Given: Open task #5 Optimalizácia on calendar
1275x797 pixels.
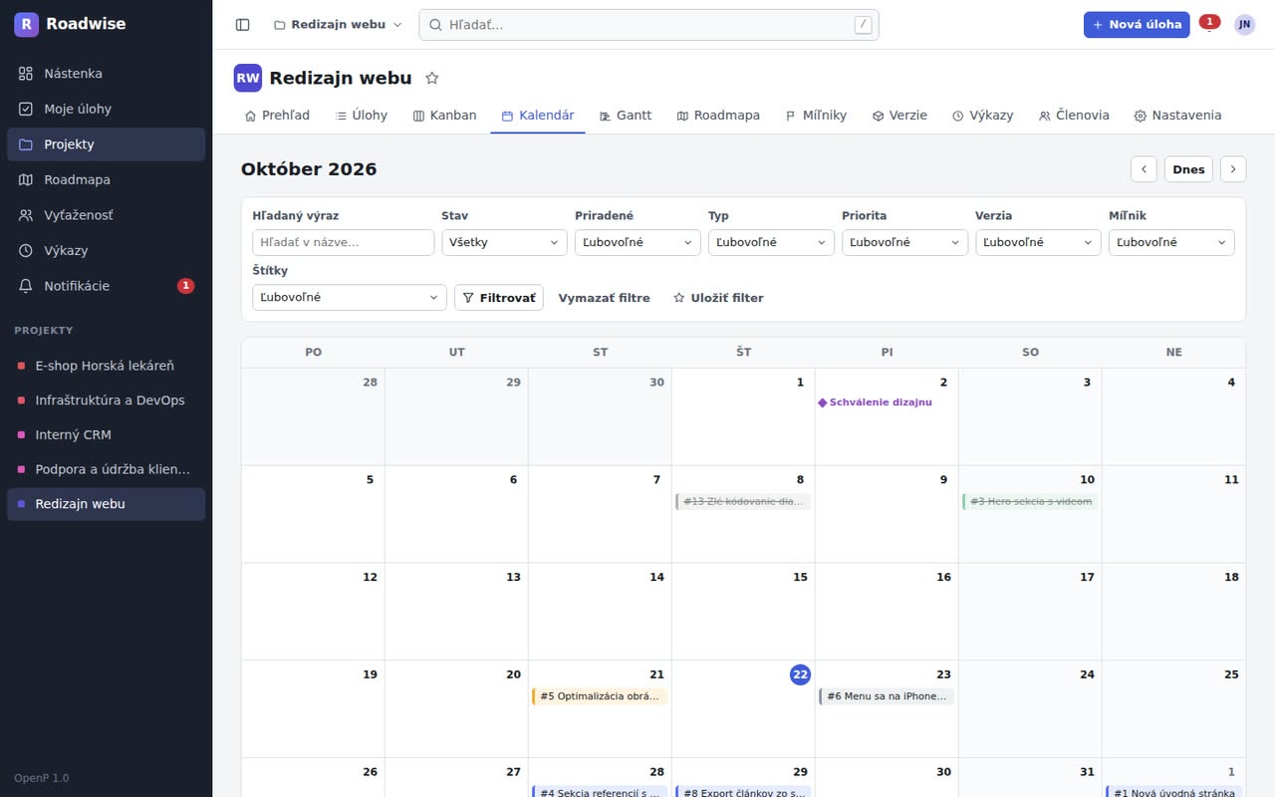Looking at the screenshot, I should pos(600,696).
